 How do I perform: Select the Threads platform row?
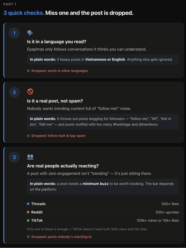pyautogui.click(x=103, y=204)
